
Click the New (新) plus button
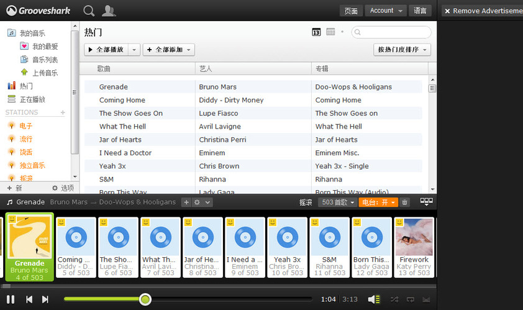click(14, 188)
